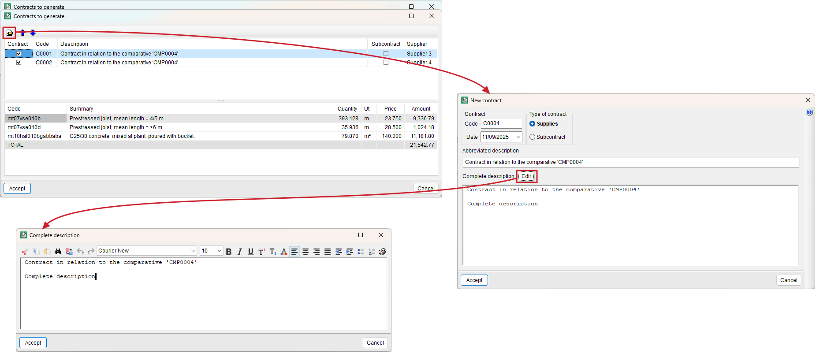816x353 pixels.
Task: Close the New contract dialog
Action: (x=808, y=100)
